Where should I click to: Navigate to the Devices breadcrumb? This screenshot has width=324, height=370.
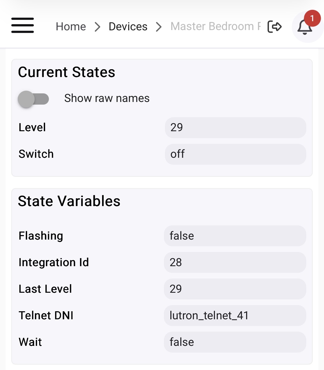(128, 27)
